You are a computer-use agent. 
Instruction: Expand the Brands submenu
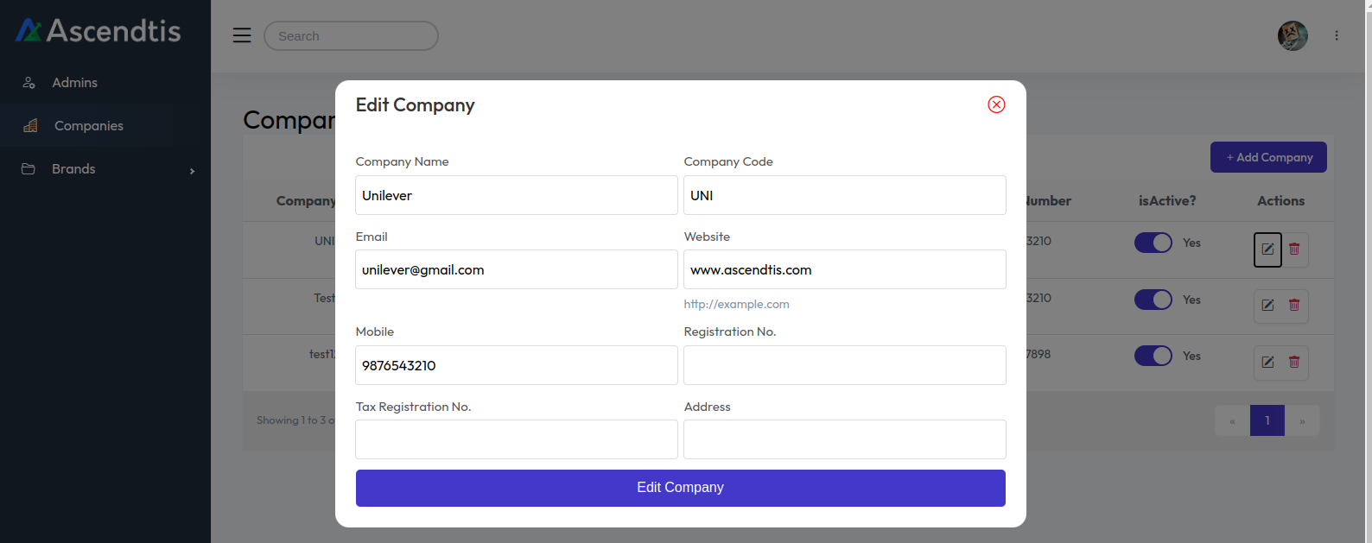(105, 169)
